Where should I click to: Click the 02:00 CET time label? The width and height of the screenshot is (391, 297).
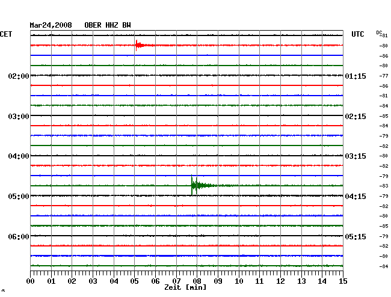click(x=19, y=76)
